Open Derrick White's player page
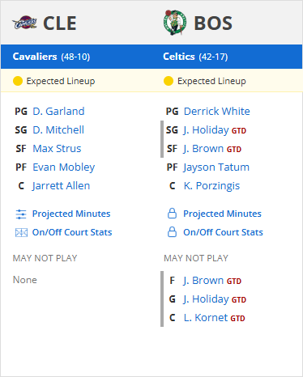Image resolution: width=303 pixels, height=377 pixels. coord(217,112)
